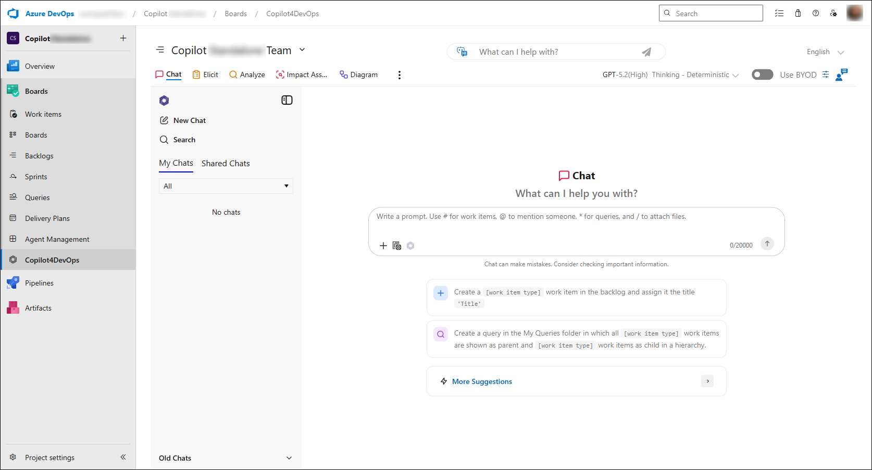Open the GPT-5.2 model selector dropdown

click(671, 75)
